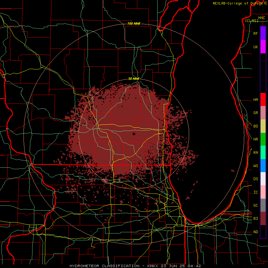This screenshot has width=268, height=268.
Task: Click the BI brown legend swatch
Action: (x=263, y=219)
